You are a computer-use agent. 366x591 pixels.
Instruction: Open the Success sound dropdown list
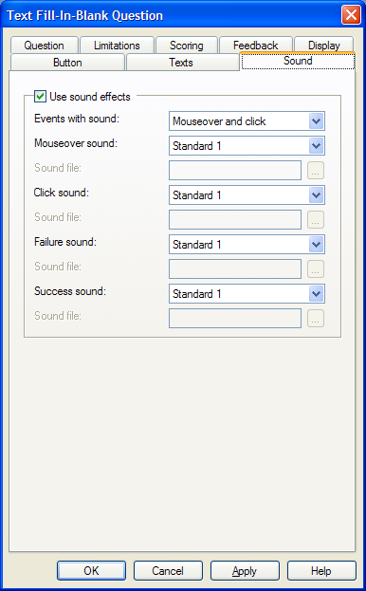pyautogui.click(x=247, y=294)
